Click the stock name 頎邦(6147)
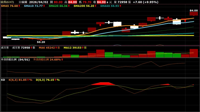 pyautogui.click(x=7, y=2)
